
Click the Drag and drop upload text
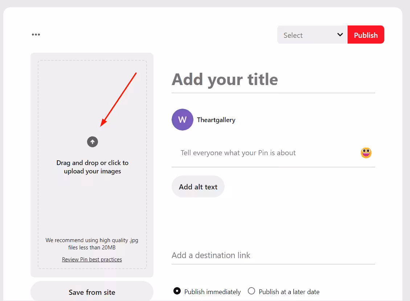[x=92, y=167]
